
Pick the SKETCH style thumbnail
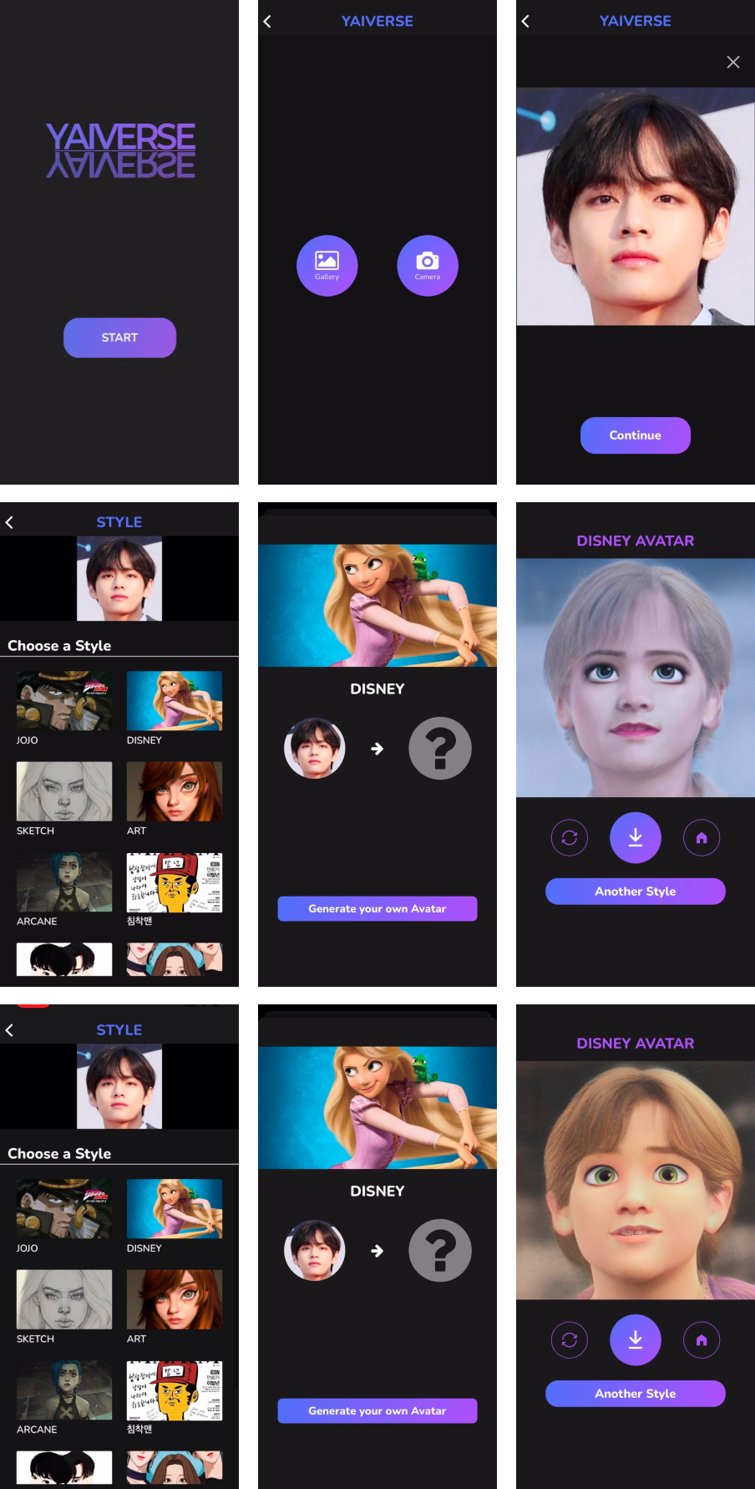(x=64, y=791)
